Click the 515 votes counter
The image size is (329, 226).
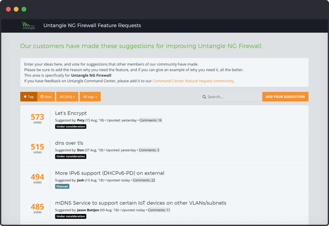coord(37,148)
